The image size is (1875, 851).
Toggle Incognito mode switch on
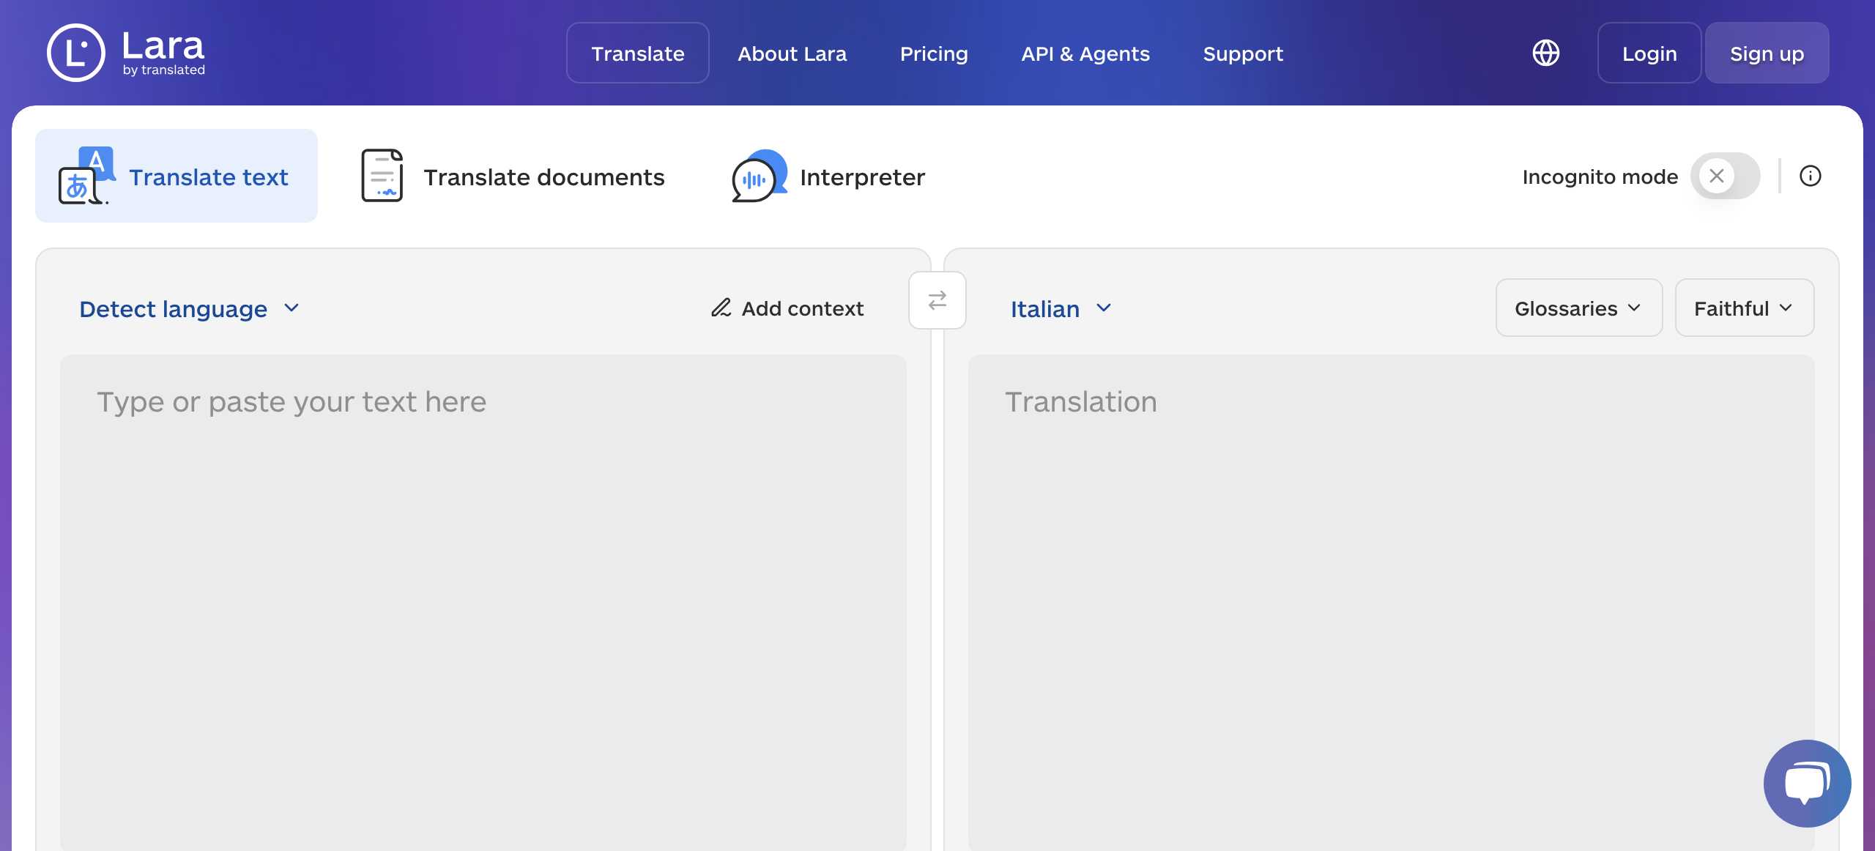1725,176
